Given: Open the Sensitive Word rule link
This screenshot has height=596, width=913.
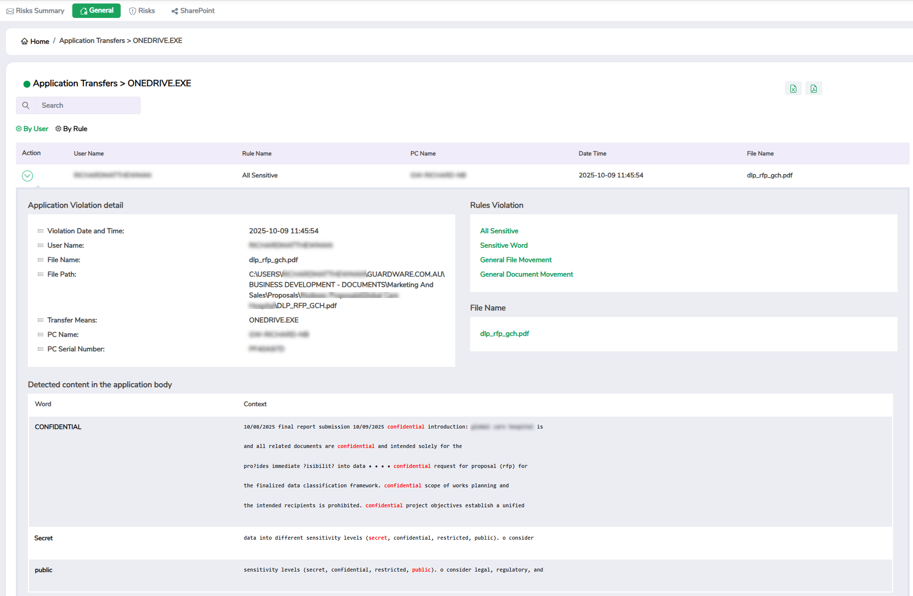Looking at the screenshot, I should [504, 246].
